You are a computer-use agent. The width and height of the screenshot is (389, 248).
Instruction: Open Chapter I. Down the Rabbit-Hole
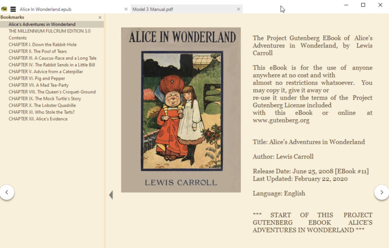click(43, 45)
